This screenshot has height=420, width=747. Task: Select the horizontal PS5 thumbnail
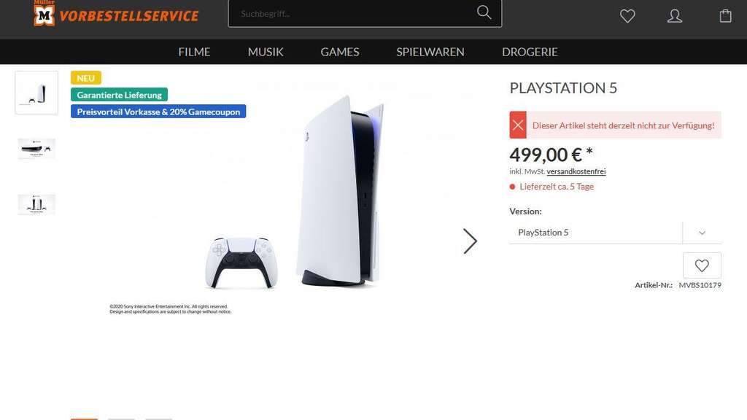coord(36,149)
